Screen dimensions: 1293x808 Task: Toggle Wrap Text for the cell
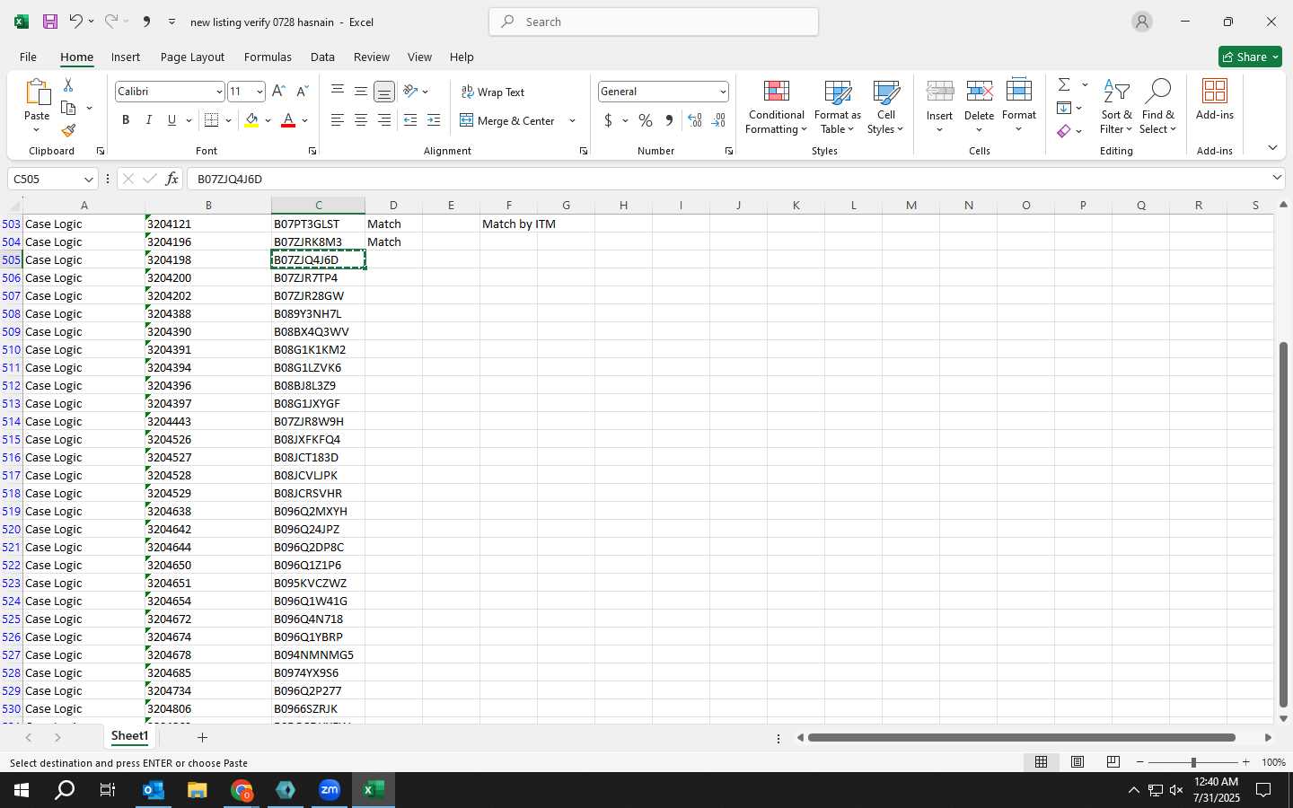[x=493, y=92]
